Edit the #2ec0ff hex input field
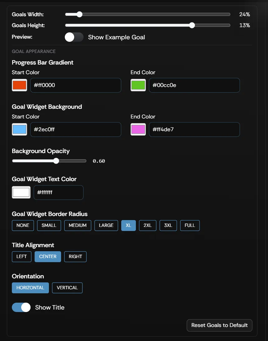 [76, 129]
